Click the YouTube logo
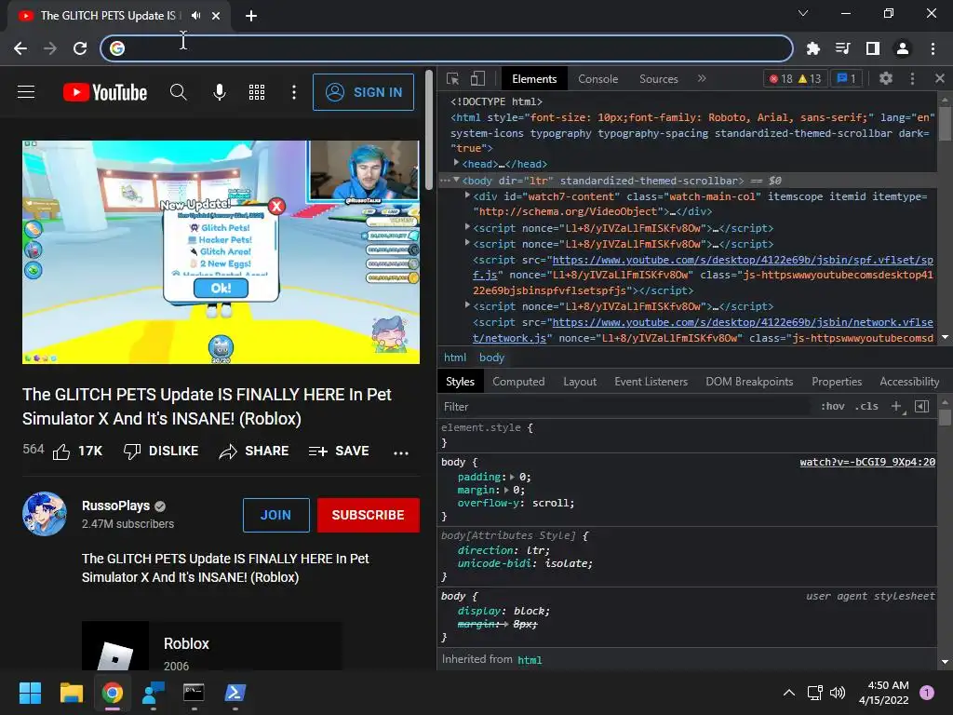 tap(105, 92)
